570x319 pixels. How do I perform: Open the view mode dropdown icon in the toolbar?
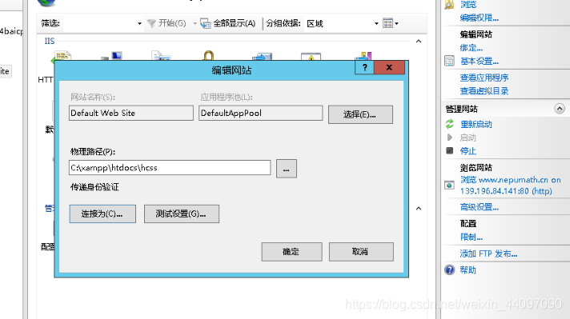[x=391, y=24]
